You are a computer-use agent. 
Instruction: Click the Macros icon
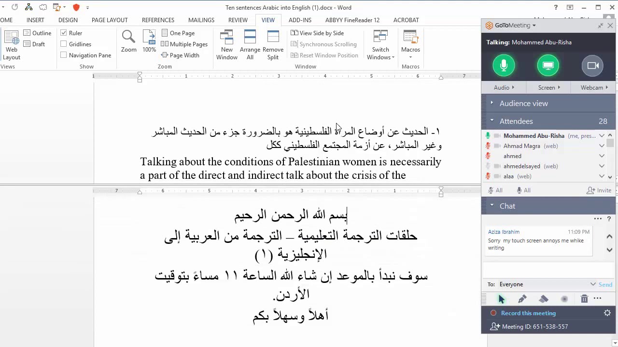[410, 38]
